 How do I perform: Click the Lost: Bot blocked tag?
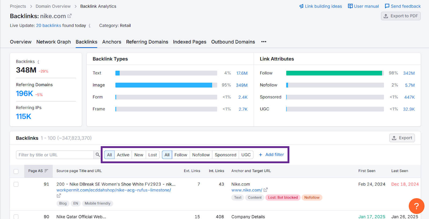[x=283, y=198]
